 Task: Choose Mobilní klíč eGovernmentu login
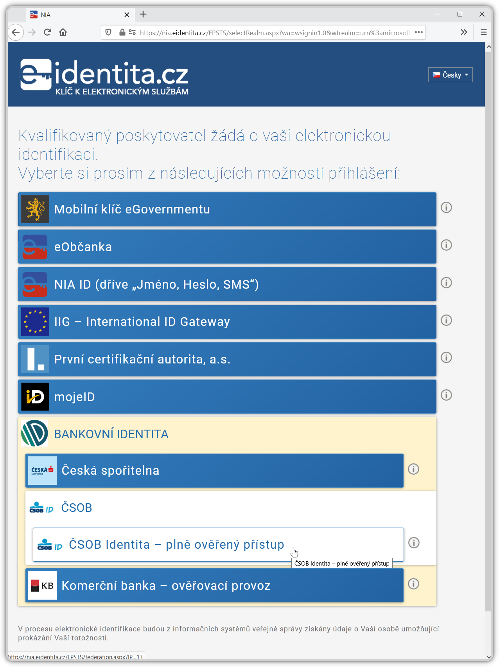[x=227, y=209]
